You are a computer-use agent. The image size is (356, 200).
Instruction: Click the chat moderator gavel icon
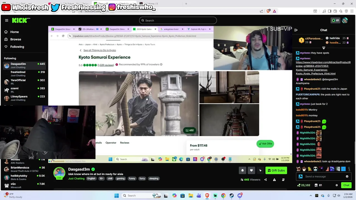pos(300,177)
